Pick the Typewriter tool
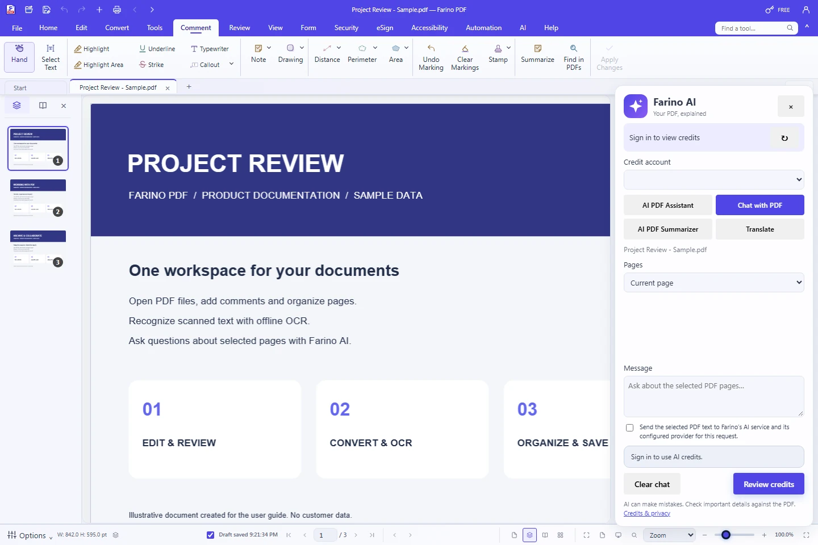 click(x=210, y=49)
